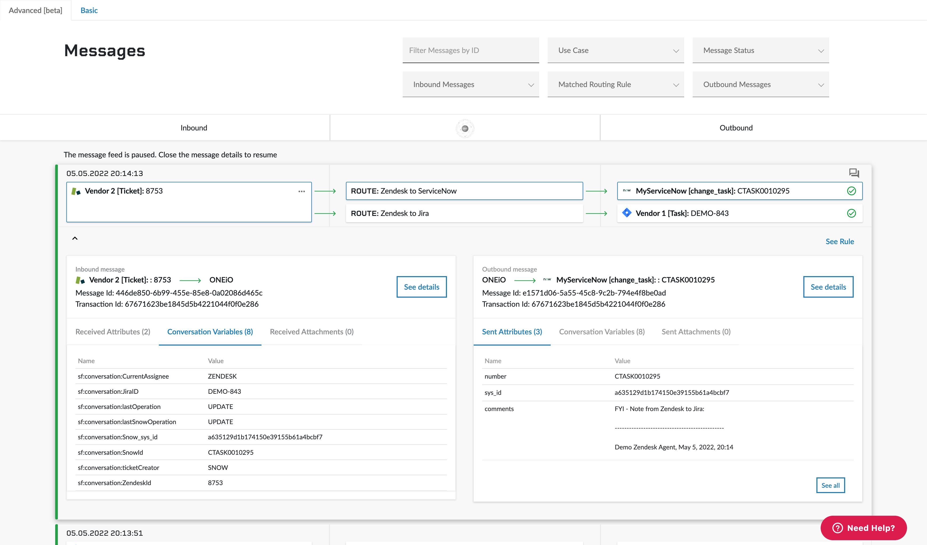Click the green success checkmark for MyServiceNow CTASK0010295
The image size is (927, 545).
(x=851, y=191)
